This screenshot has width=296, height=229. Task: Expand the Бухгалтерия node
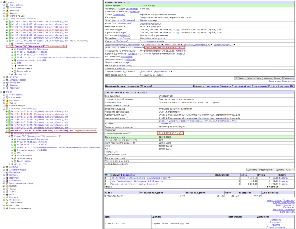tap(4, 181)
